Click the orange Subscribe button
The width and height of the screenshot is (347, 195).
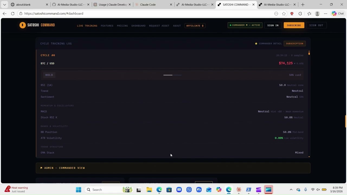point(294,25)
